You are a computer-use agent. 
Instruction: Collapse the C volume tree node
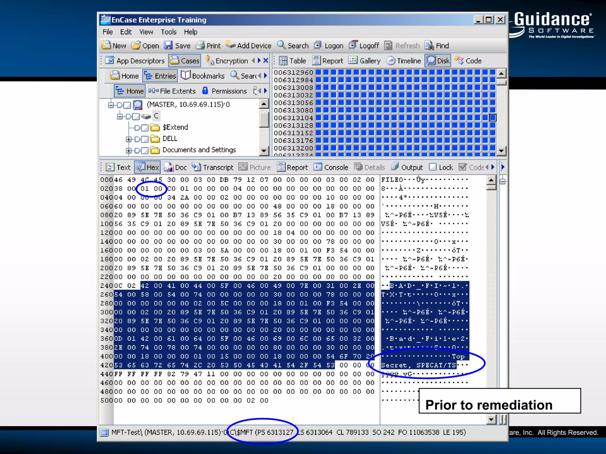[120, 116]
